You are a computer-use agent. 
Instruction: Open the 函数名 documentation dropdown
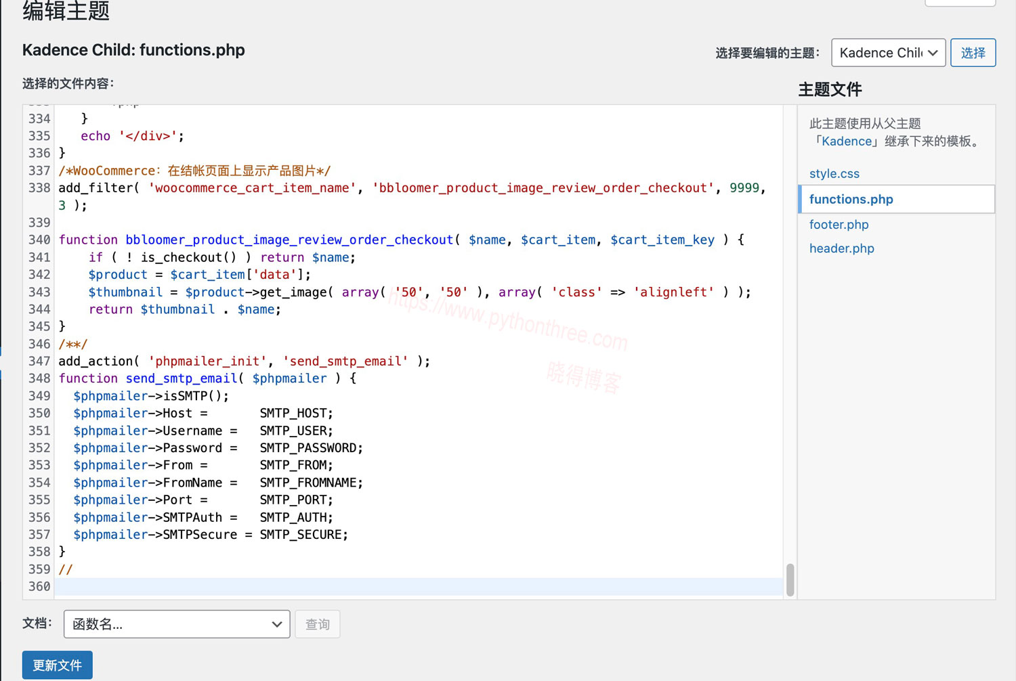click(177, 624)
